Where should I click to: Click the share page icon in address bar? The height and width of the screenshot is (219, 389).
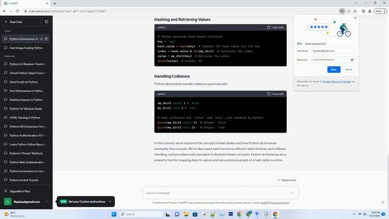pos(348,11)
